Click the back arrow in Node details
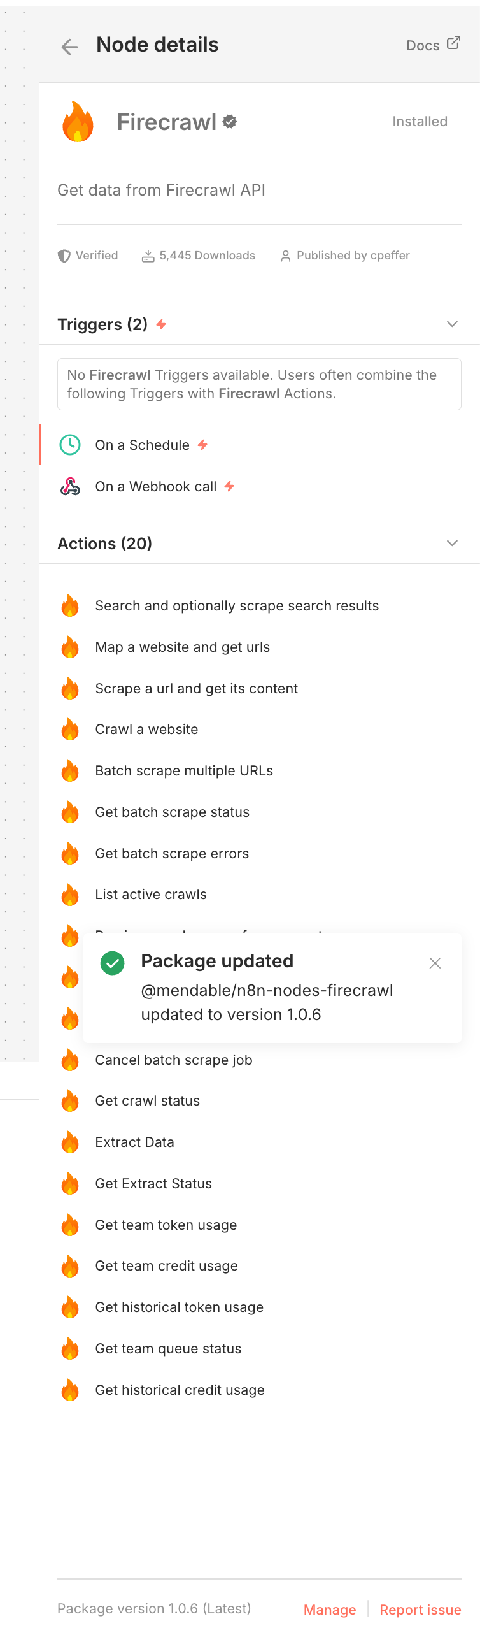Screen dimensions: 480x1635 (69, 46)
